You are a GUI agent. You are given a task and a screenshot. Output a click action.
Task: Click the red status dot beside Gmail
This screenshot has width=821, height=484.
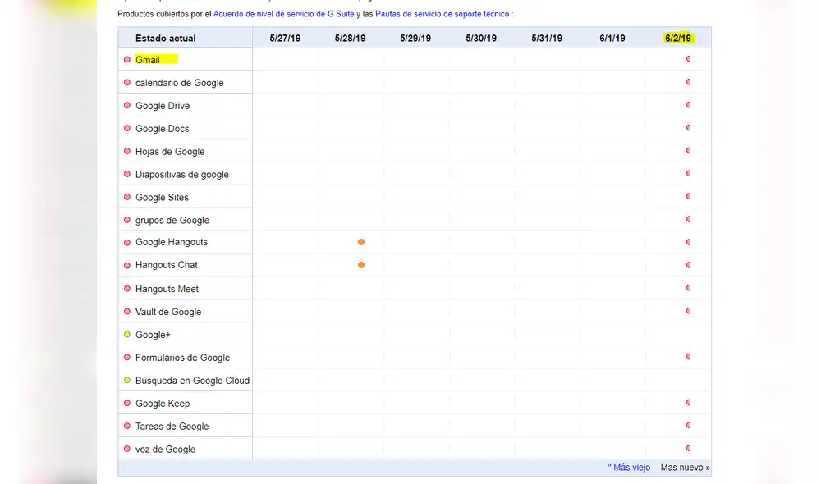[x=127, y=59]
